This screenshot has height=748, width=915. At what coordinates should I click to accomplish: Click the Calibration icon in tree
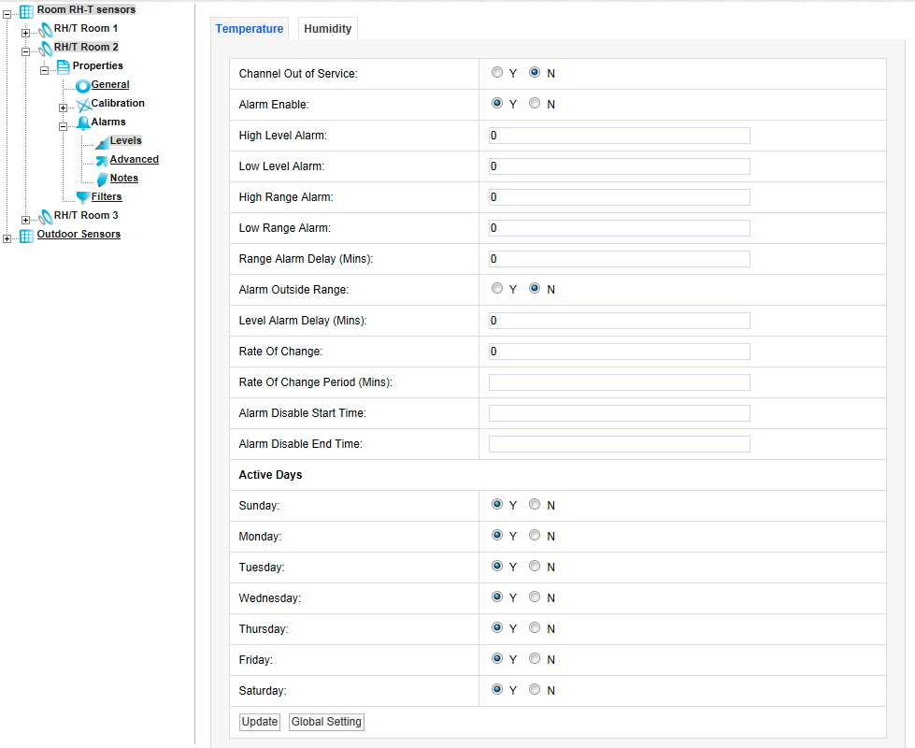click(82, 104)
